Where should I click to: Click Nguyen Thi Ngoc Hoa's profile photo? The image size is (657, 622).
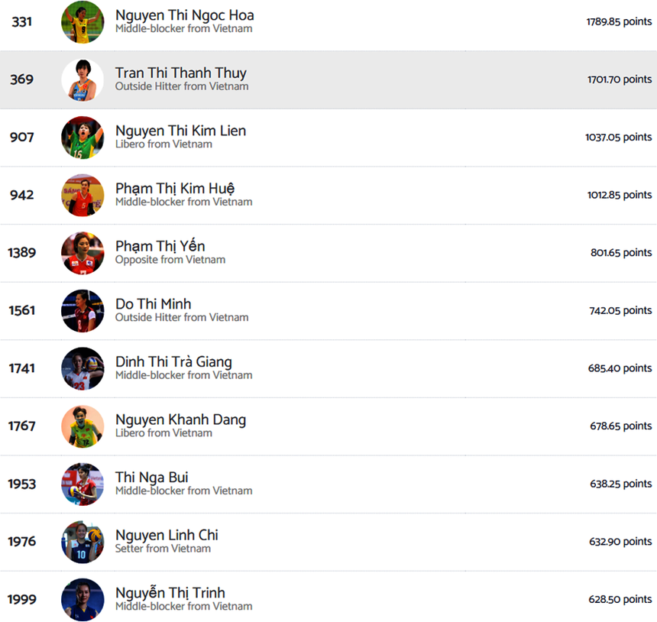(83, 22)
